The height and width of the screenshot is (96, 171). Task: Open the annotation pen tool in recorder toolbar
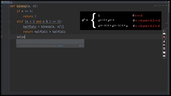164,31
